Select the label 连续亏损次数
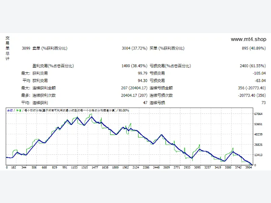This screenshot has width=271, height=203. tap(161, 95)
